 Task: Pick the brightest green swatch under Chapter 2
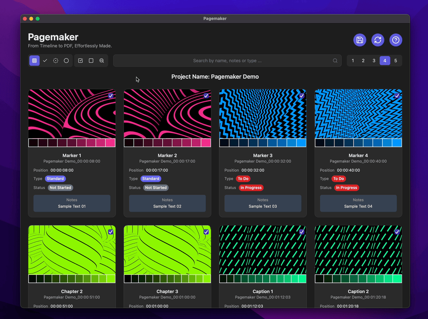click(111, 279)
